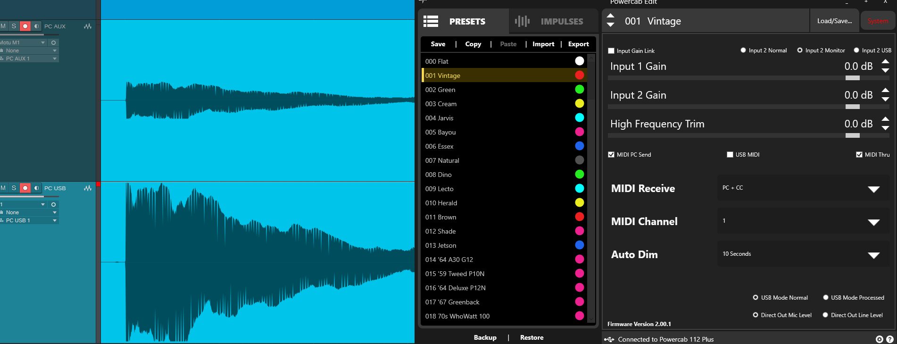This screenshot has width=897, height=344.
Task: Switch to the IMPULSES tab
Action: 549,21
